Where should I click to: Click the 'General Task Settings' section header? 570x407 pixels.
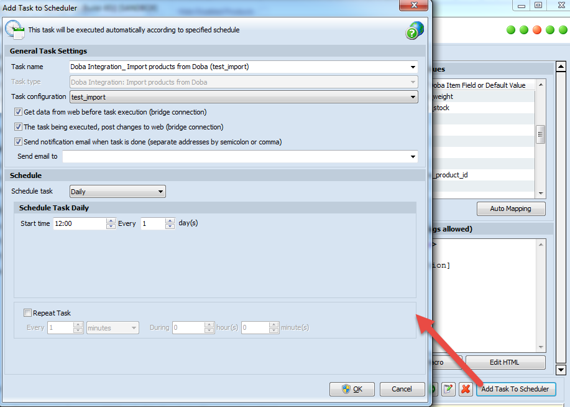pos(215,51)
